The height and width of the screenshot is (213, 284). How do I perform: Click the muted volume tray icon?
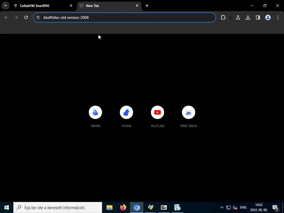235,207
